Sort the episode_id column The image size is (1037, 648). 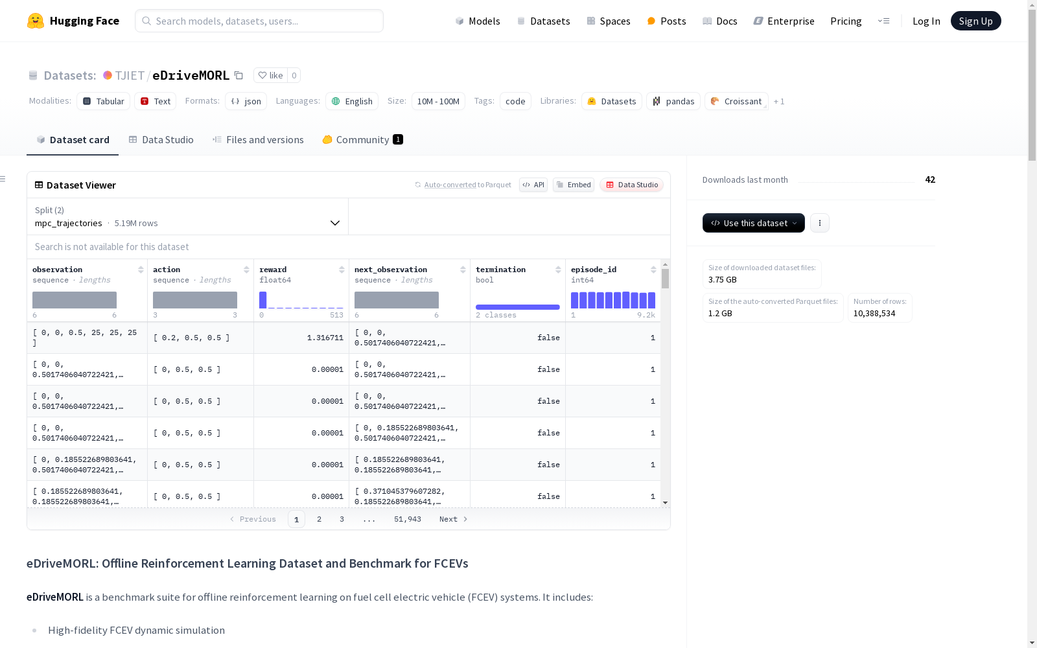coord(653,270)
